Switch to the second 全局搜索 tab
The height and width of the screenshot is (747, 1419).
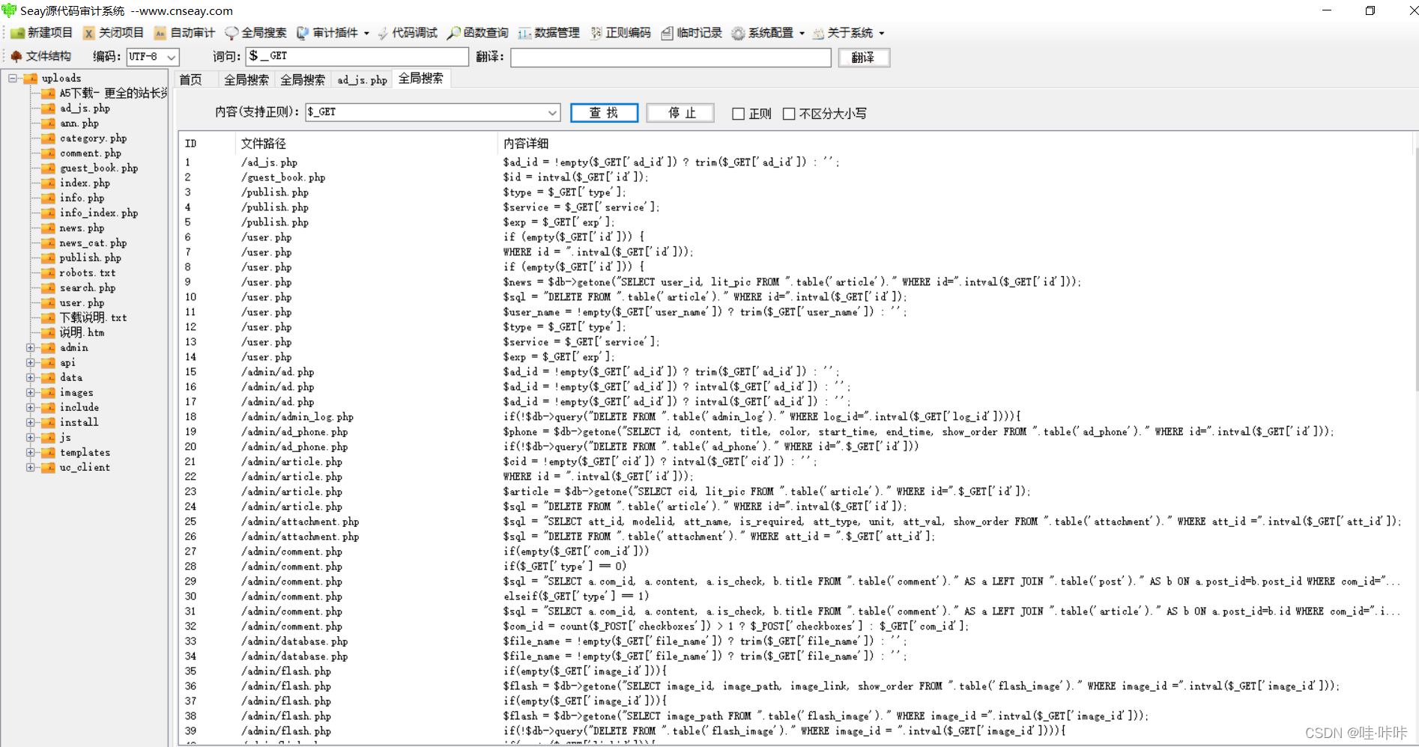coord(303,79)
